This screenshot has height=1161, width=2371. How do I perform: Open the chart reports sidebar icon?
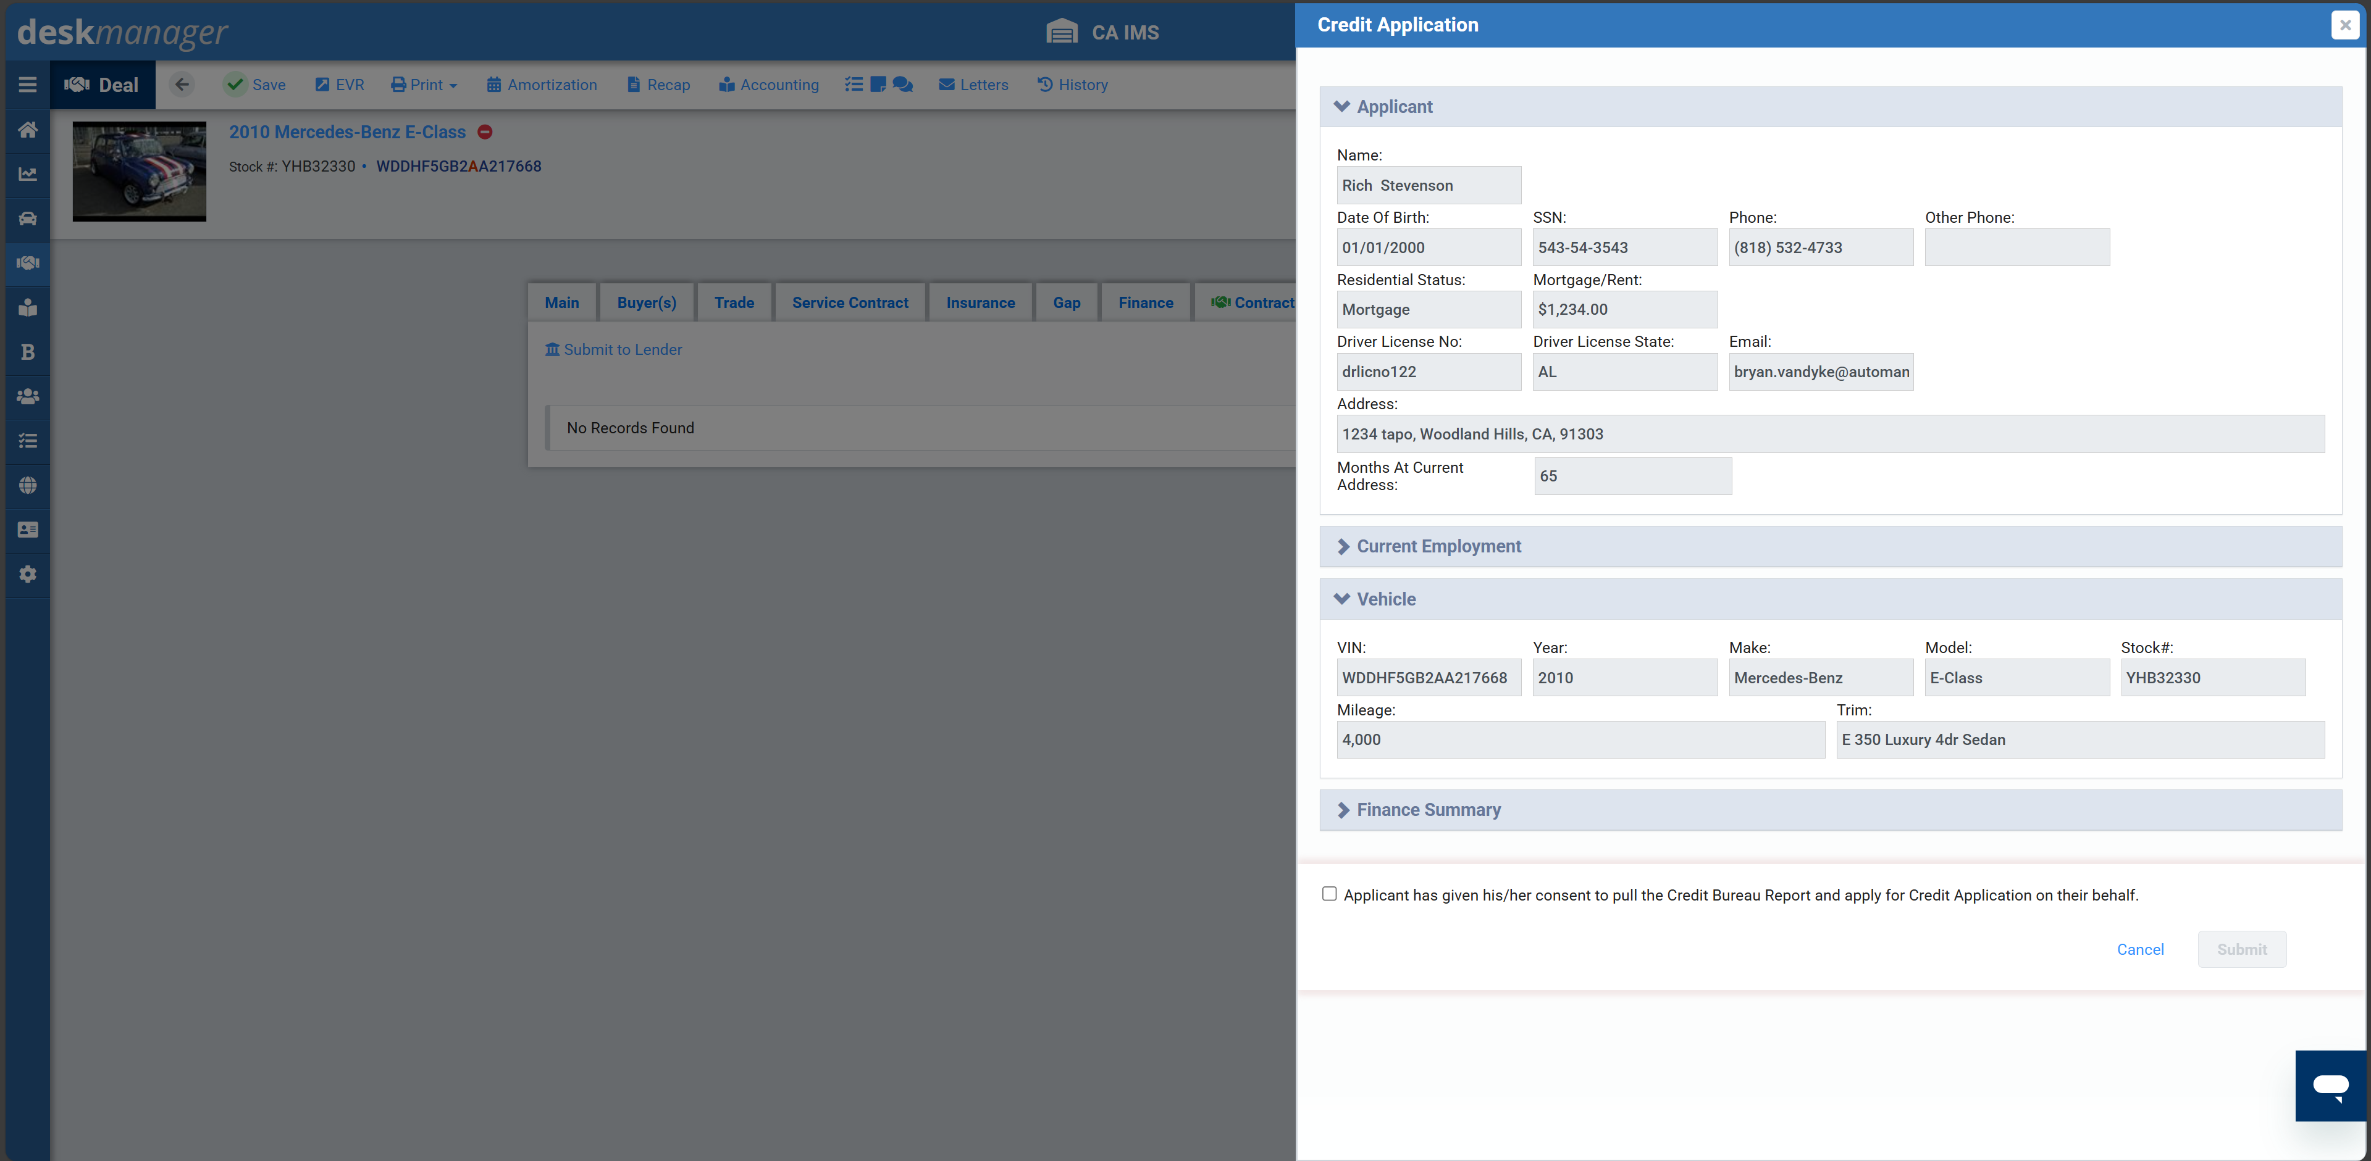(x=28, y=174)
